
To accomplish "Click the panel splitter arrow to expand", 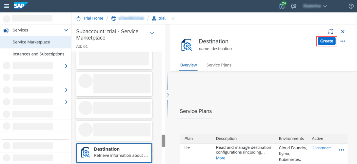I will click(x=168, y=95).
